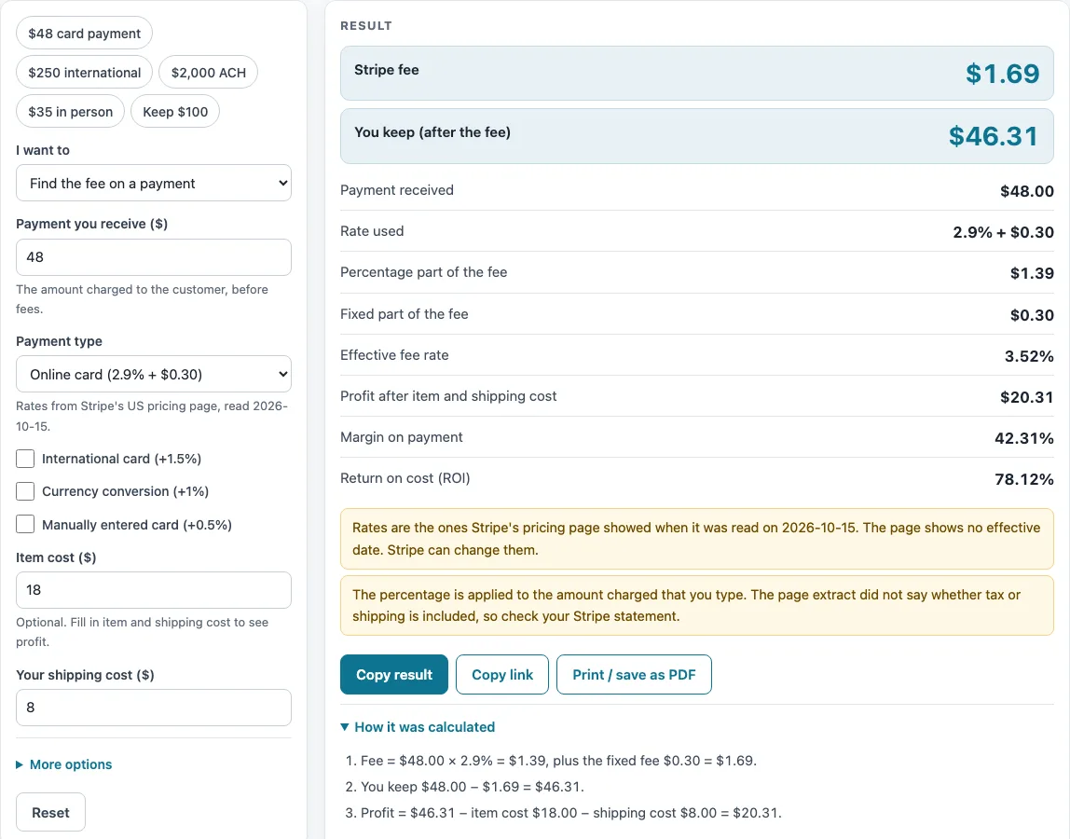Focus the Item cost input
The width and height of the screenshot is (1070, 839).
point(154,590)
